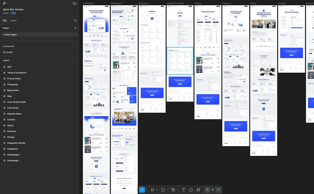Click frame icon beside Integration Details layer
Viewport: 314px width, 194px height.
point(5,143)
